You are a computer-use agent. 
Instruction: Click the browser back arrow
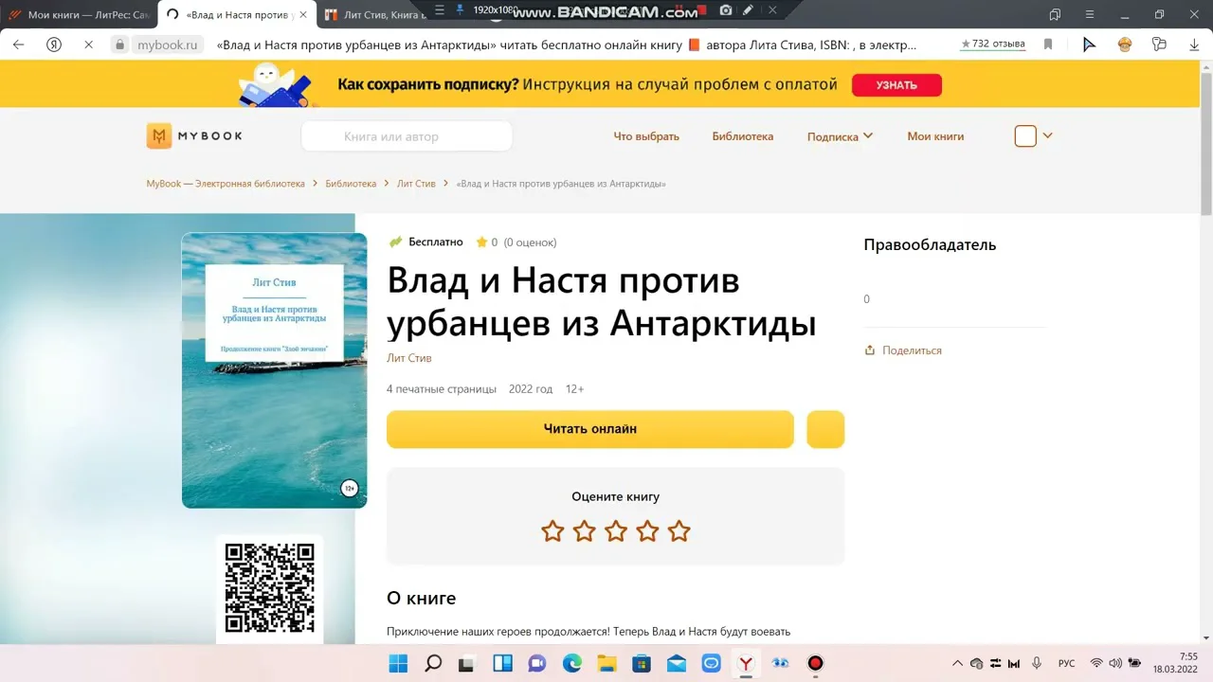click(x=19, y=45)
